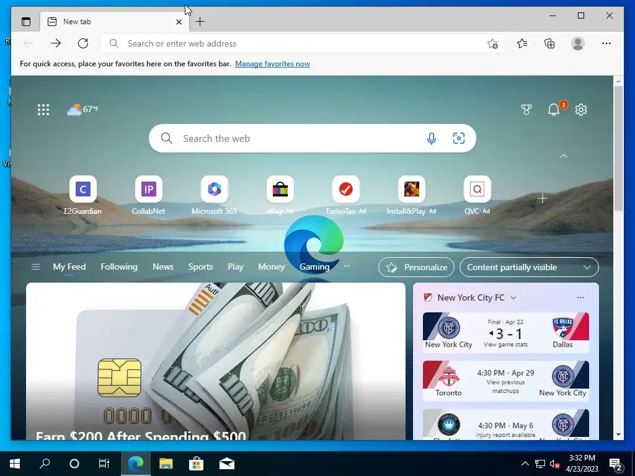This screenshot has width=635, height=476.
Task: Click the Search the web box
Action: tap(313, 138)
